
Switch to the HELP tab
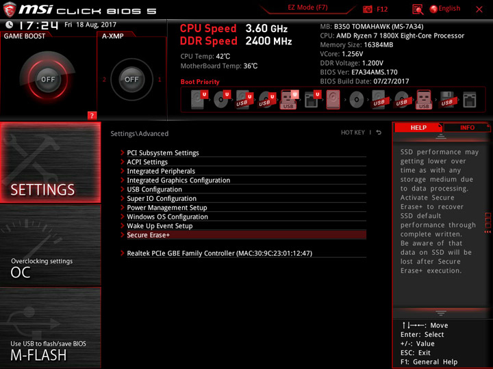[x=418, y=127]
